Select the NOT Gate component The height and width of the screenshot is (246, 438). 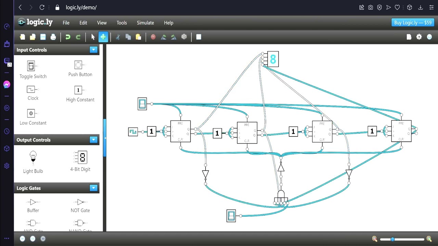coord(80,205)
